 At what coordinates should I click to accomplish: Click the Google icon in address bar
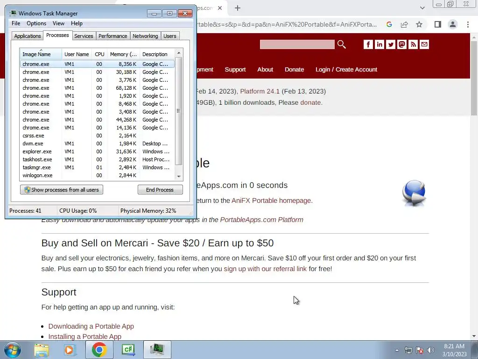[389, 24]
